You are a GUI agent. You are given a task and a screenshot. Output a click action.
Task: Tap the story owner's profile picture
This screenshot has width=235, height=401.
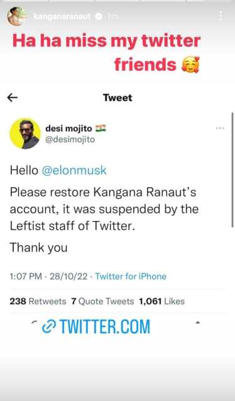[17, 16]
